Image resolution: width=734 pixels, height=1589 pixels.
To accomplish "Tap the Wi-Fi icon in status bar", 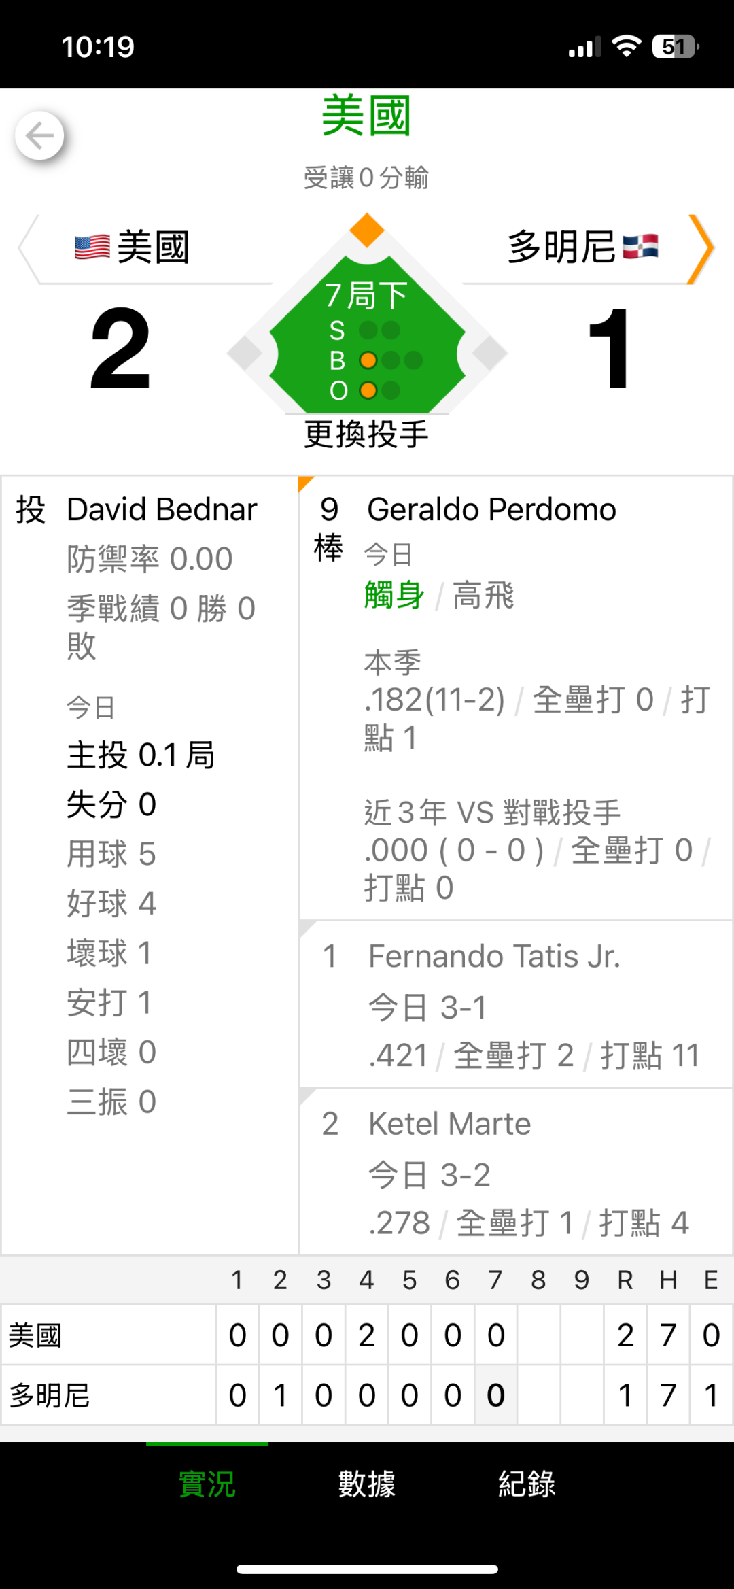I will click(626, 46).
